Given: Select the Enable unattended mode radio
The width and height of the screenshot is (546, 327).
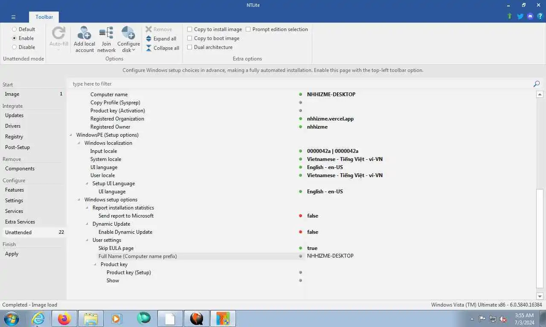Looking at the screenshot, I should [x=14, y=38].
